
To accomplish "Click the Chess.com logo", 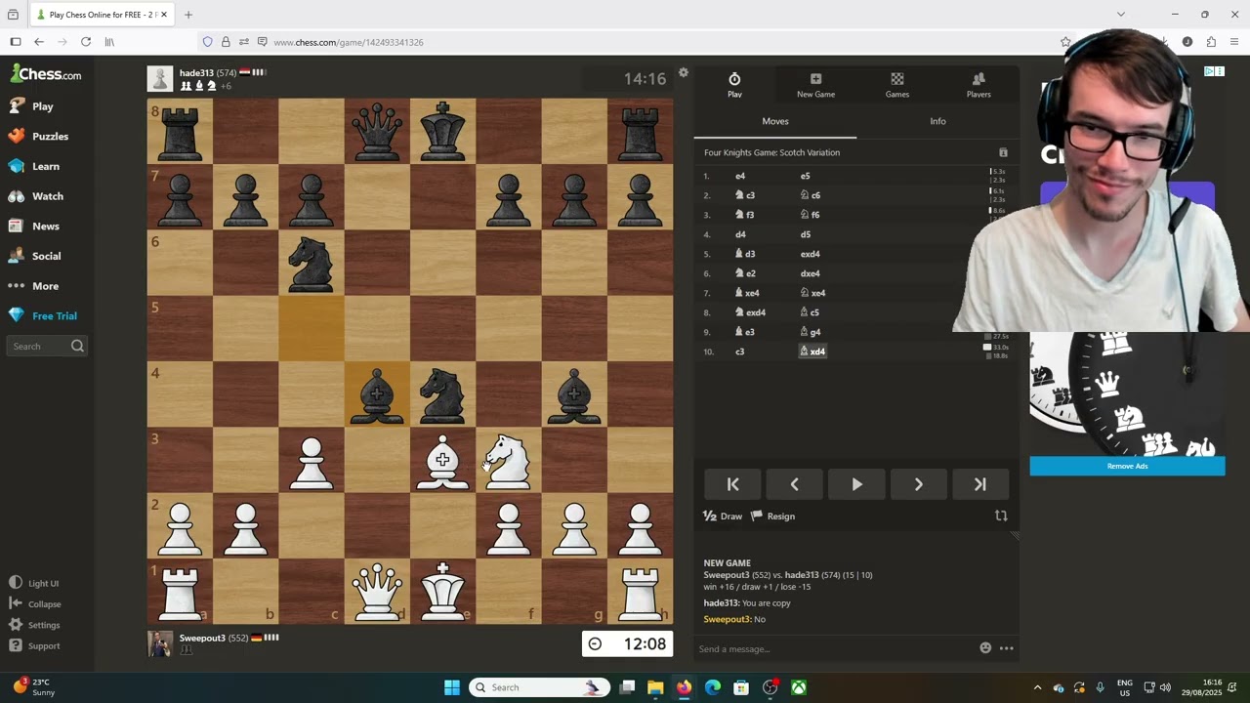I will 46,74.
